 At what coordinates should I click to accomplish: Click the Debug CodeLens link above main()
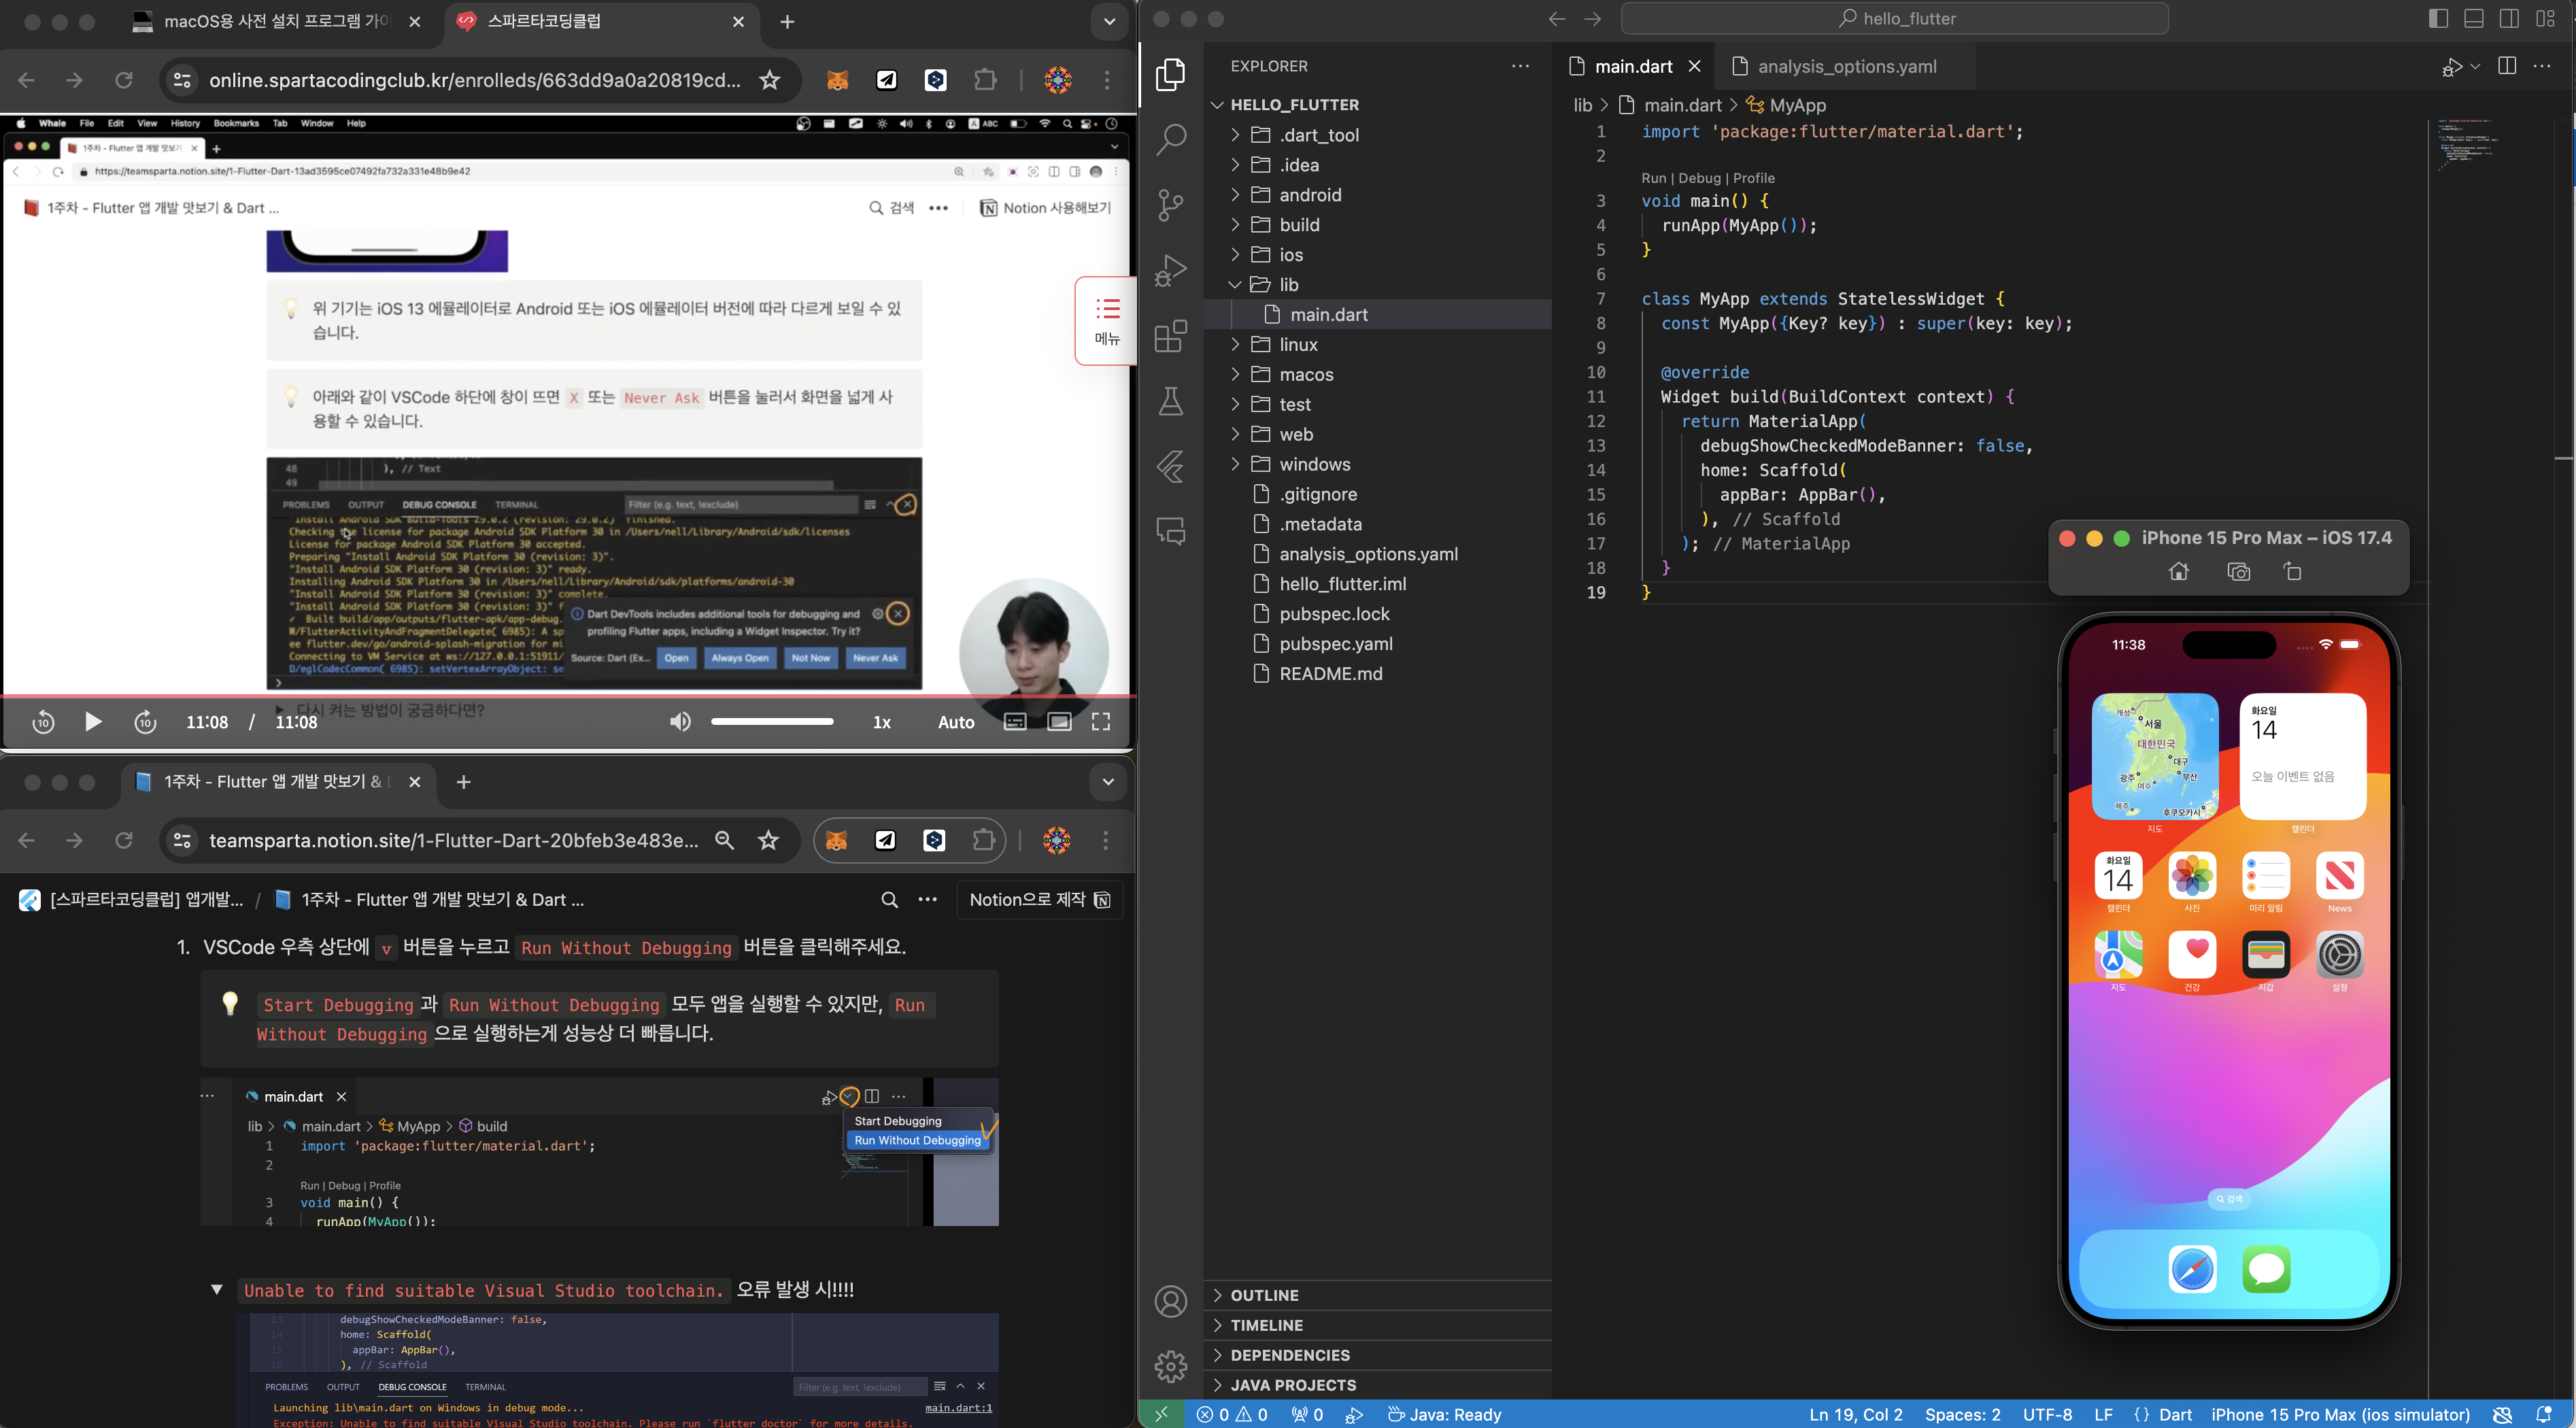click(x=1700, y=178)
